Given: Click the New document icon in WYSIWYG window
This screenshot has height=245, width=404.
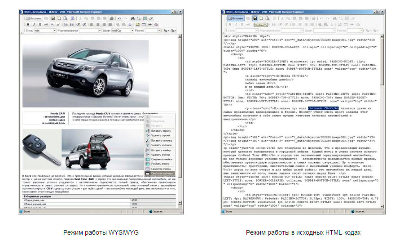Looking at the screenshot, I should [59, 18].
